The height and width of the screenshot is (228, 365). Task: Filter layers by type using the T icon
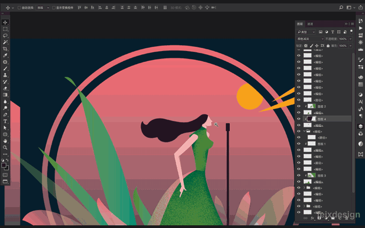pyautogui.click(x=333, y=32)
